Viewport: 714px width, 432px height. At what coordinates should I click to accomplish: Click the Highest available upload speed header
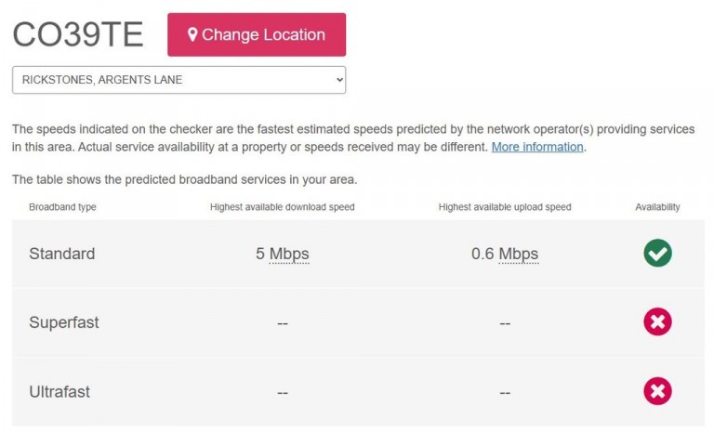click(505, 207)
